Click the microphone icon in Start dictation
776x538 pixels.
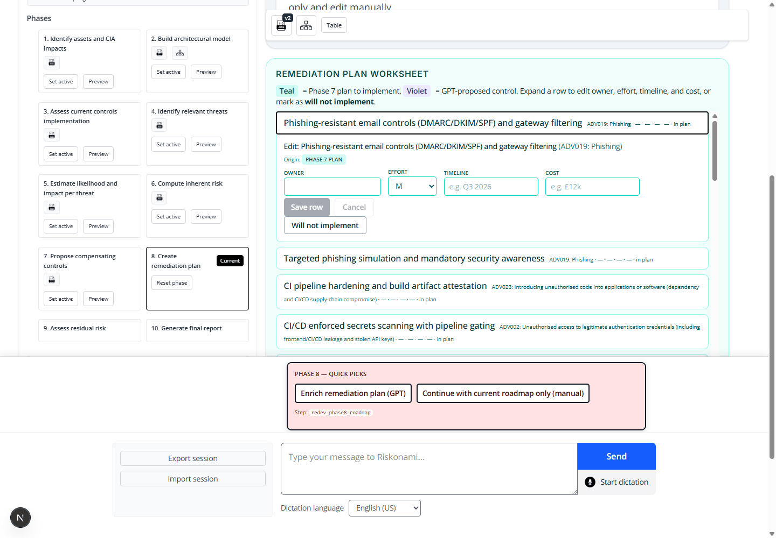pyautogui.click(x=590, y=482)
